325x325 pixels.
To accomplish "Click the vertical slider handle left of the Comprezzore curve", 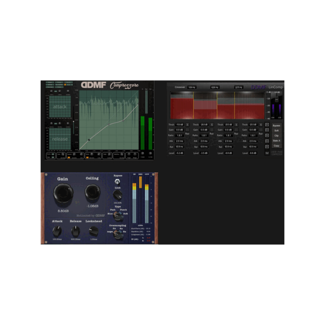I will (x=74, y=122).
